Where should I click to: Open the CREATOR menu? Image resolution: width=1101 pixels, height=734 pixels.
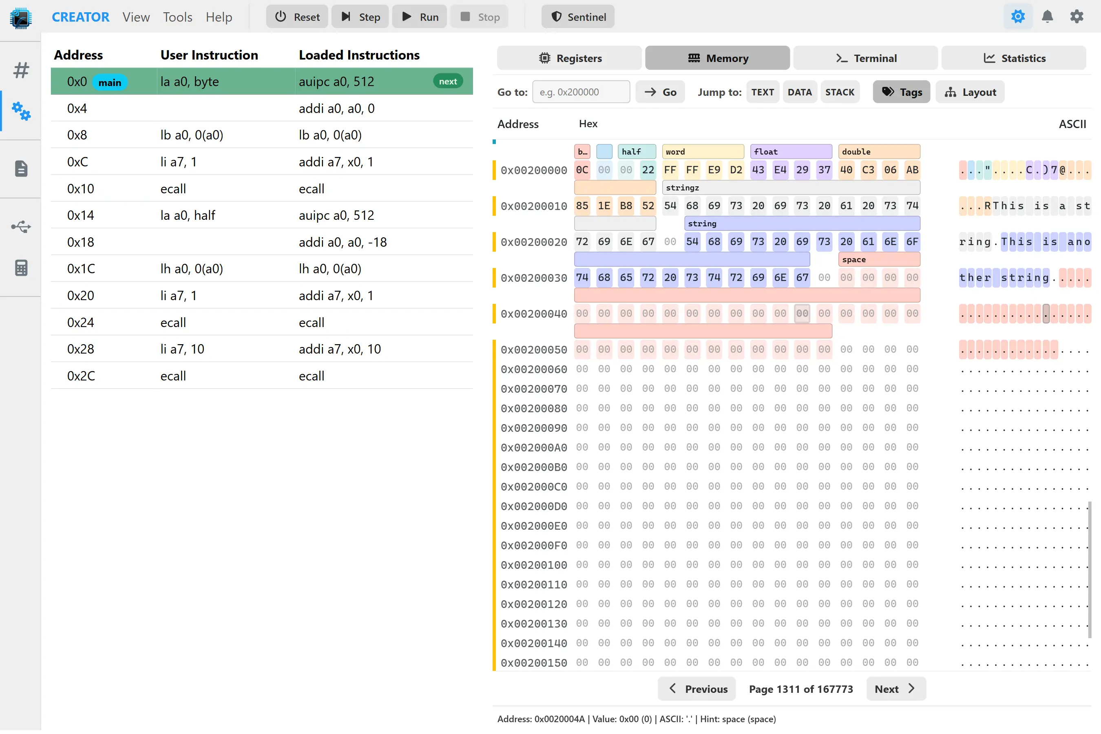click(80, 17)
